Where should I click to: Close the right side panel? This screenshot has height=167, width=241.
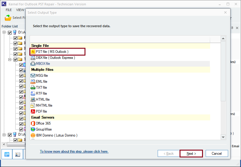[x=237, y=28]
